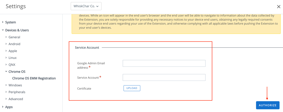
Task: Expand the Apps section chevron
Action: tap(3, 107)
